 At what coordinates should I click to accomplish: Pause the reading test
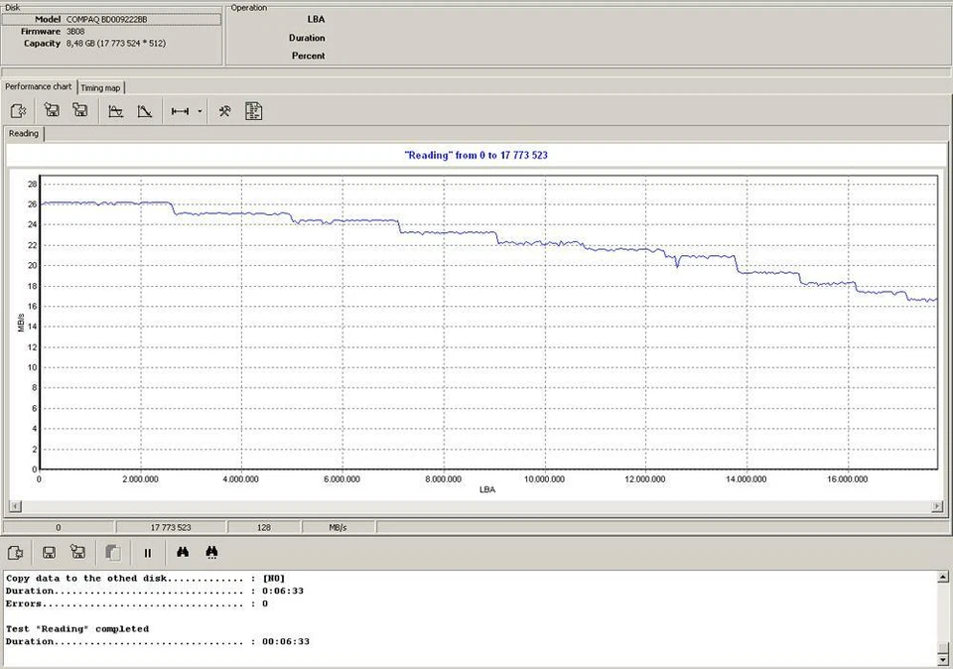point(147,552)
